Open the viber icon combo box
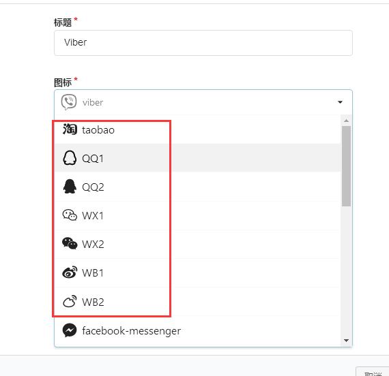 coord(203,102)
